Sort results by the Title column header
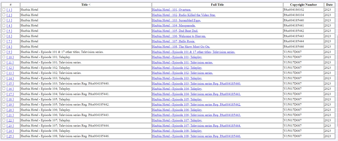 pos(86,5)
